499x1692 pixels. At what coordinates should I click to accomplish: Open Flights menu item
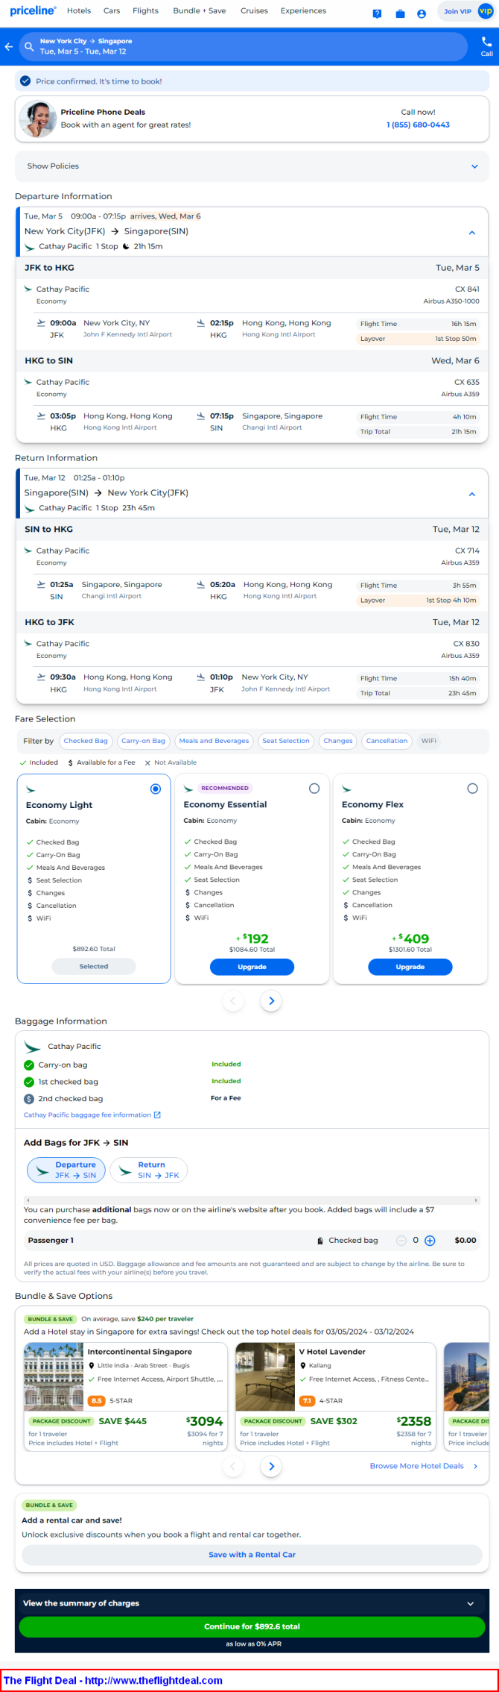coord(145,11)
